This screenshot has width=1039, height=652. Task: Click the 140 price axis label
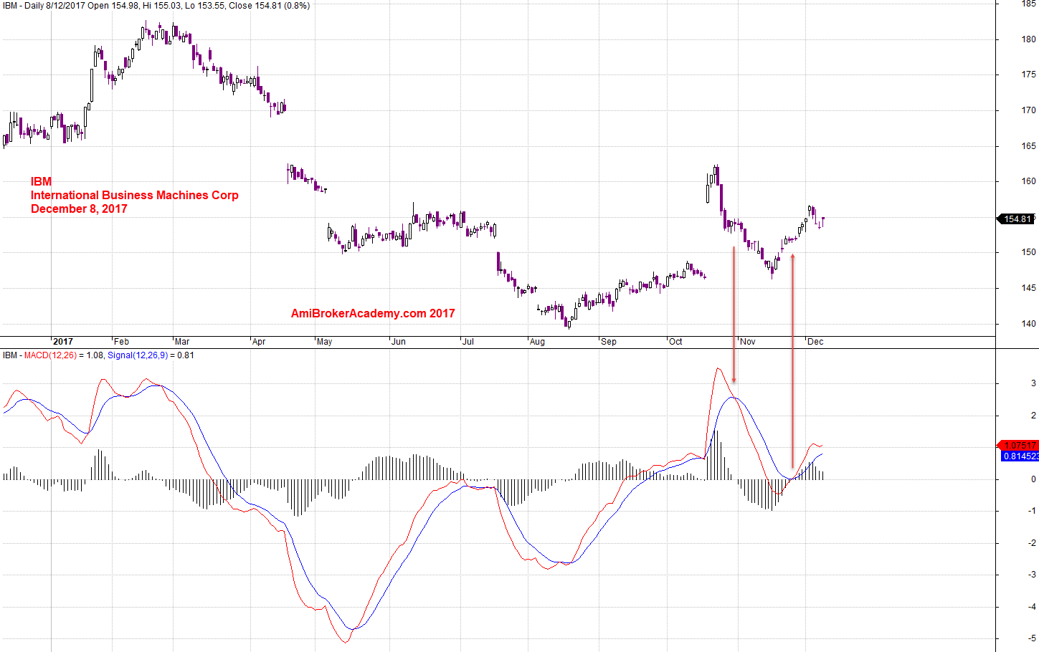[x=1028, y=324]
